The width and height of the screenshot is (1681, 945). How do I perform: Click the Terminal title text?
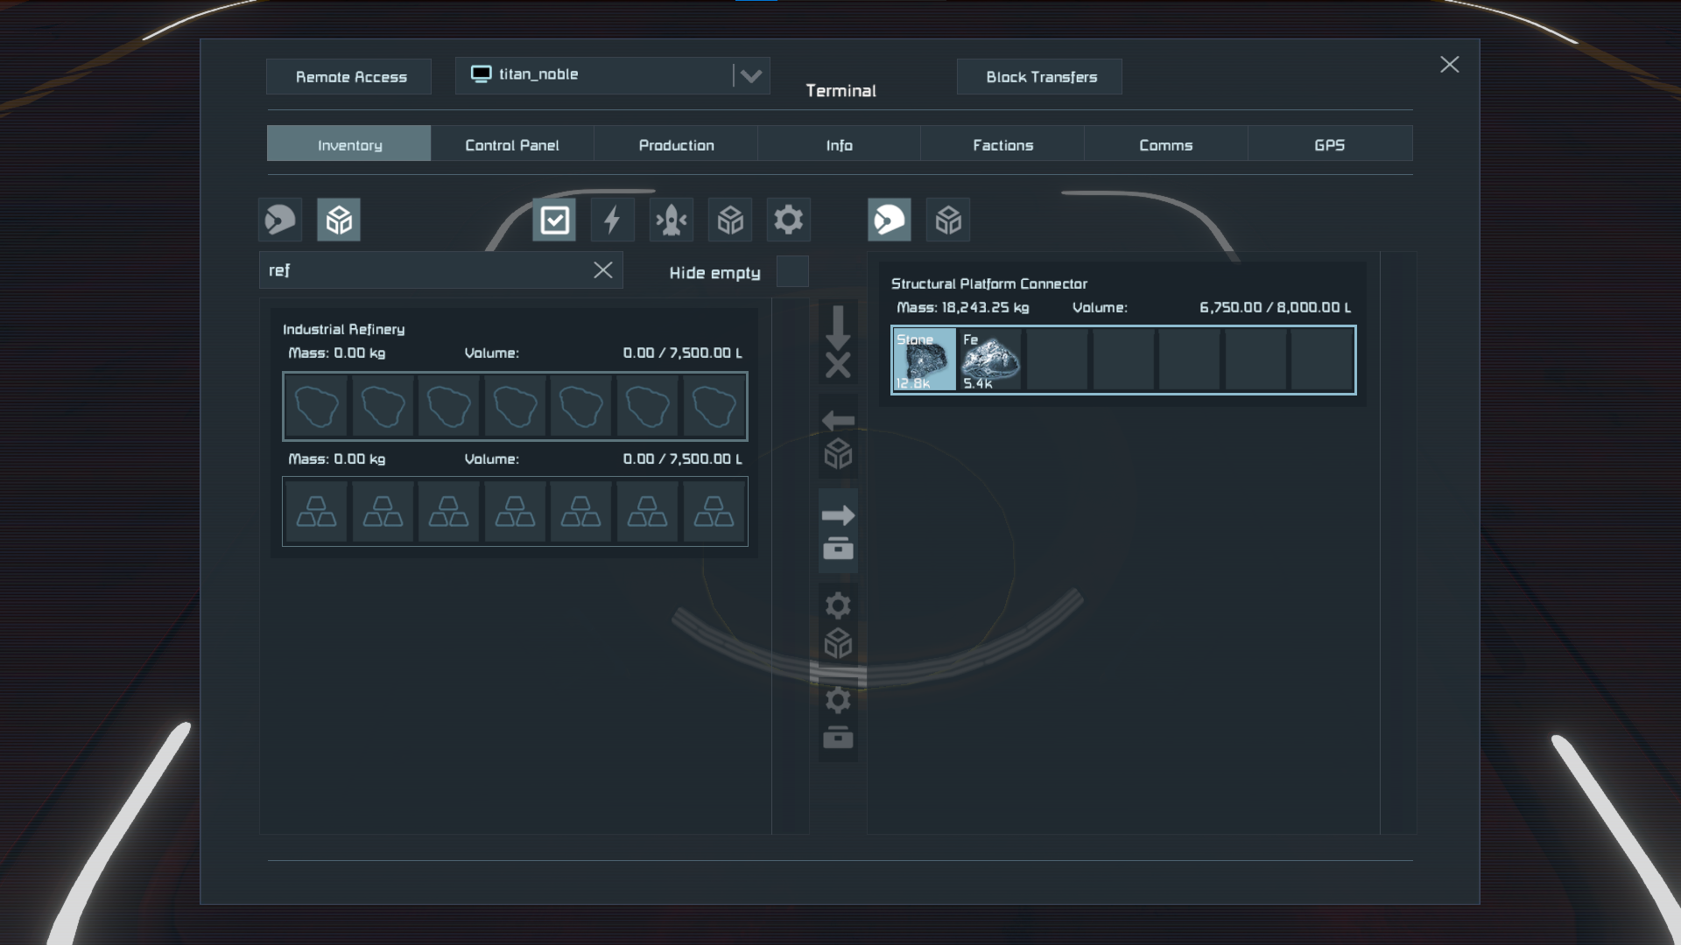[x=840, y=90]
